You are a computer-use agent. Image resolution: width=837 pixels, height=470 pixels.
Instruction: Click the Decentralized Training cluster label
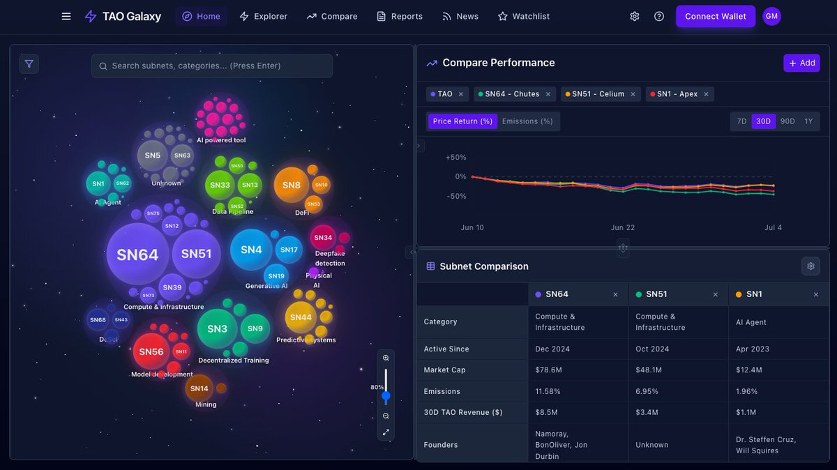click(x=234, y=361)
